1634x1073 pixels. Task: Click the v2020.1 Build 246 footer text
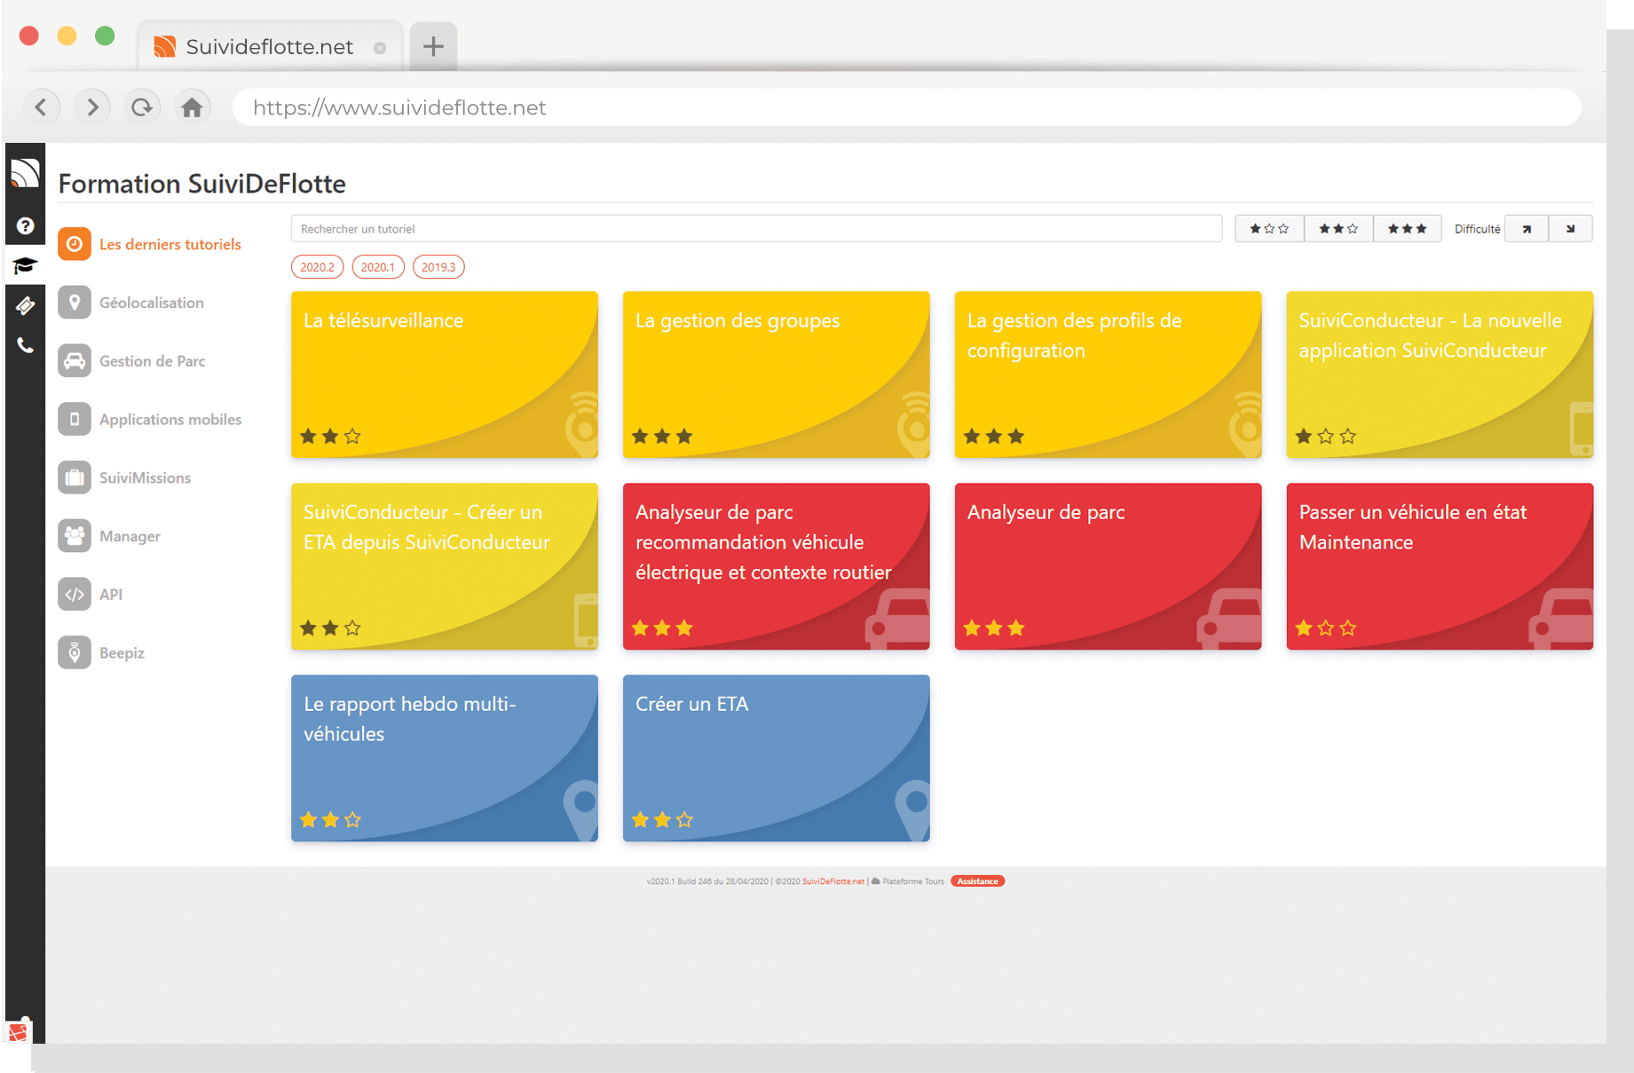coord(707,881)
